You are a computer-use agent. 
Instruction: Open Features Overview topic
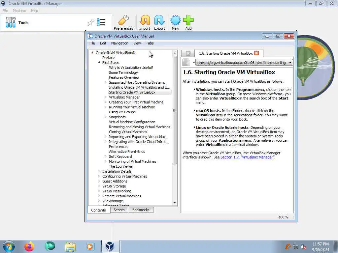pos(124,77)
